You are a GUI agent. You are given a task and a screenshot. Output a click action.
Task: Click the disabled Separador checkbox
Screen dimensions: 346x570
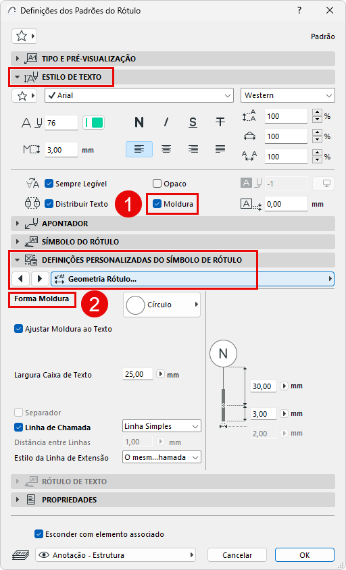pyautogui.click(x=18, y=413)
